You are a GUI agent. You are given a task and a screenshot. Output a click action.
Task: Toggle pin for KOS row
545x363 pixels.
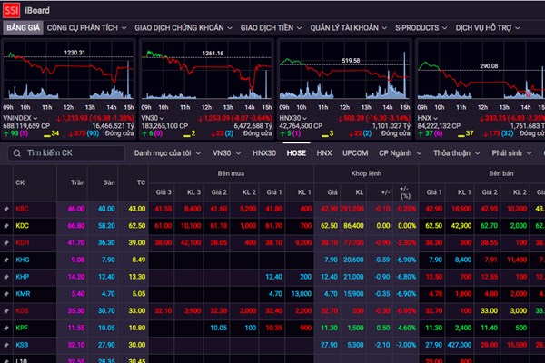(x=5, y=310)
